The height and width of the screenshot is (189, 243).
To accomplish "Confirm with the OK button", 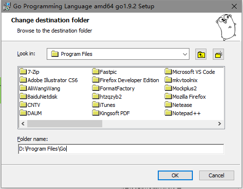I will tap(175, 175).
